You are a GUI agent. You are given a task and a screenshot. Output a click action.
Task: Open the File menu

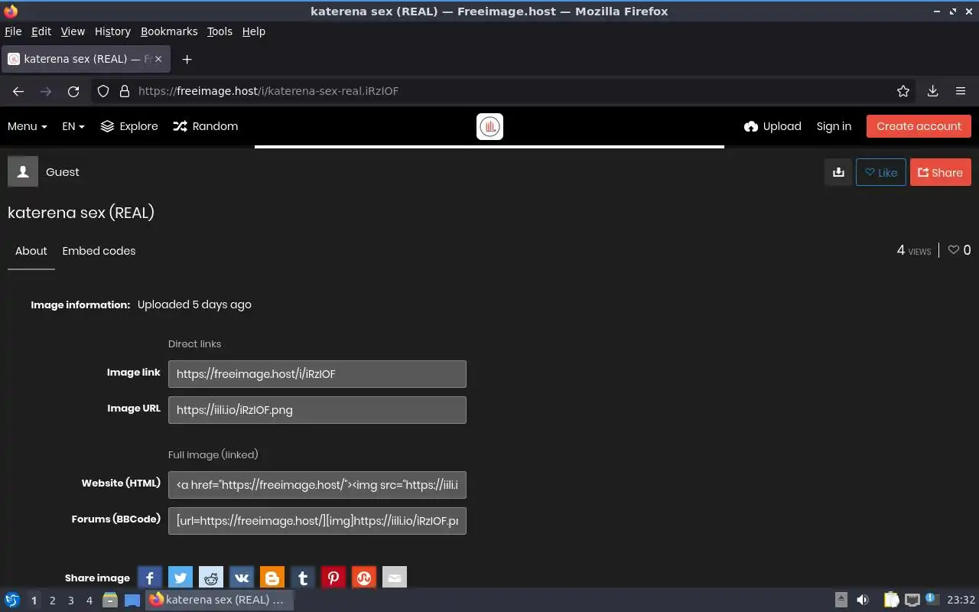[13, 31]
